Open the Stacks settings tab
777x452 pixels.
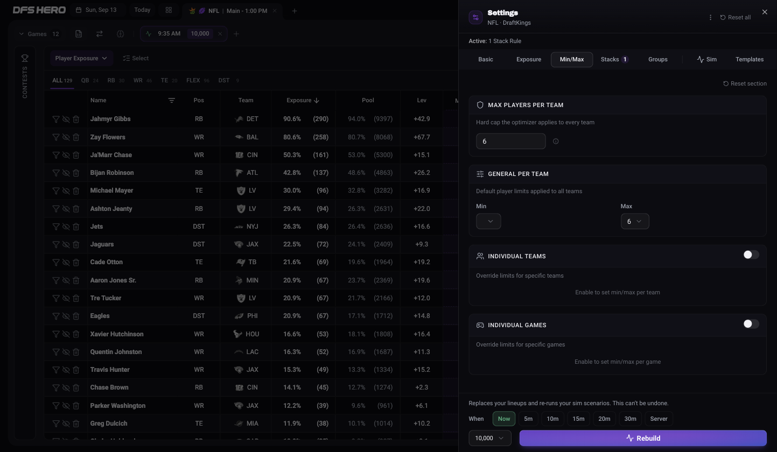614,59
